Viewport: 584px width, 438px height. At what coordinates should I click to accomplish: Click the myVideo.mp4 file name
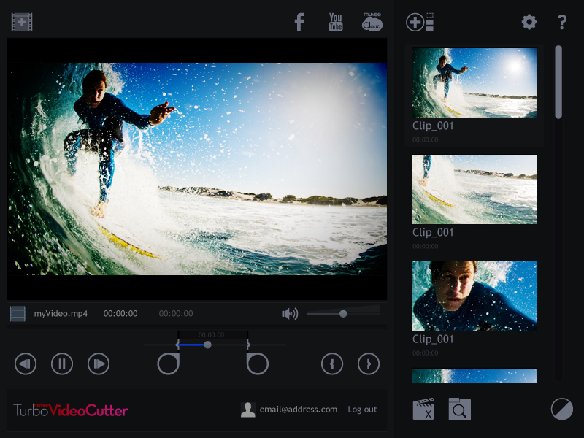click(x=61, y=314)
